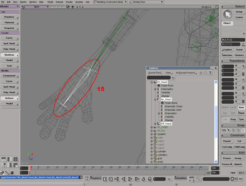Open the Animate menu
Image resolution: width=246 pixels, height=186 pixels.
(59, 2)
